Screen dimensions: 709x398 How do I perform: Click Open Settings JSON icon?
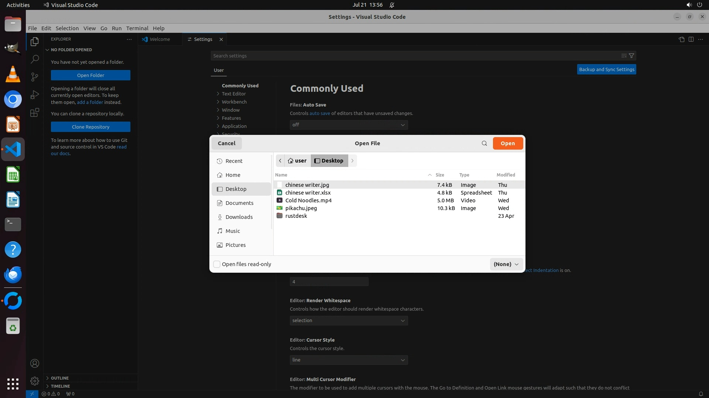681,39
